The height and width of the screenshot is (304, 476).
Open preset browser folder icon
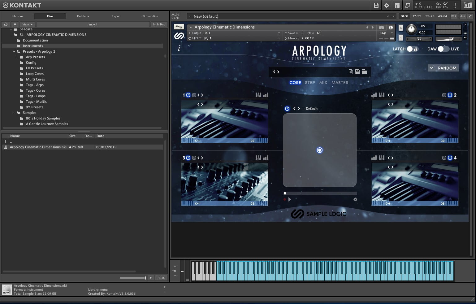click(365, 72)
